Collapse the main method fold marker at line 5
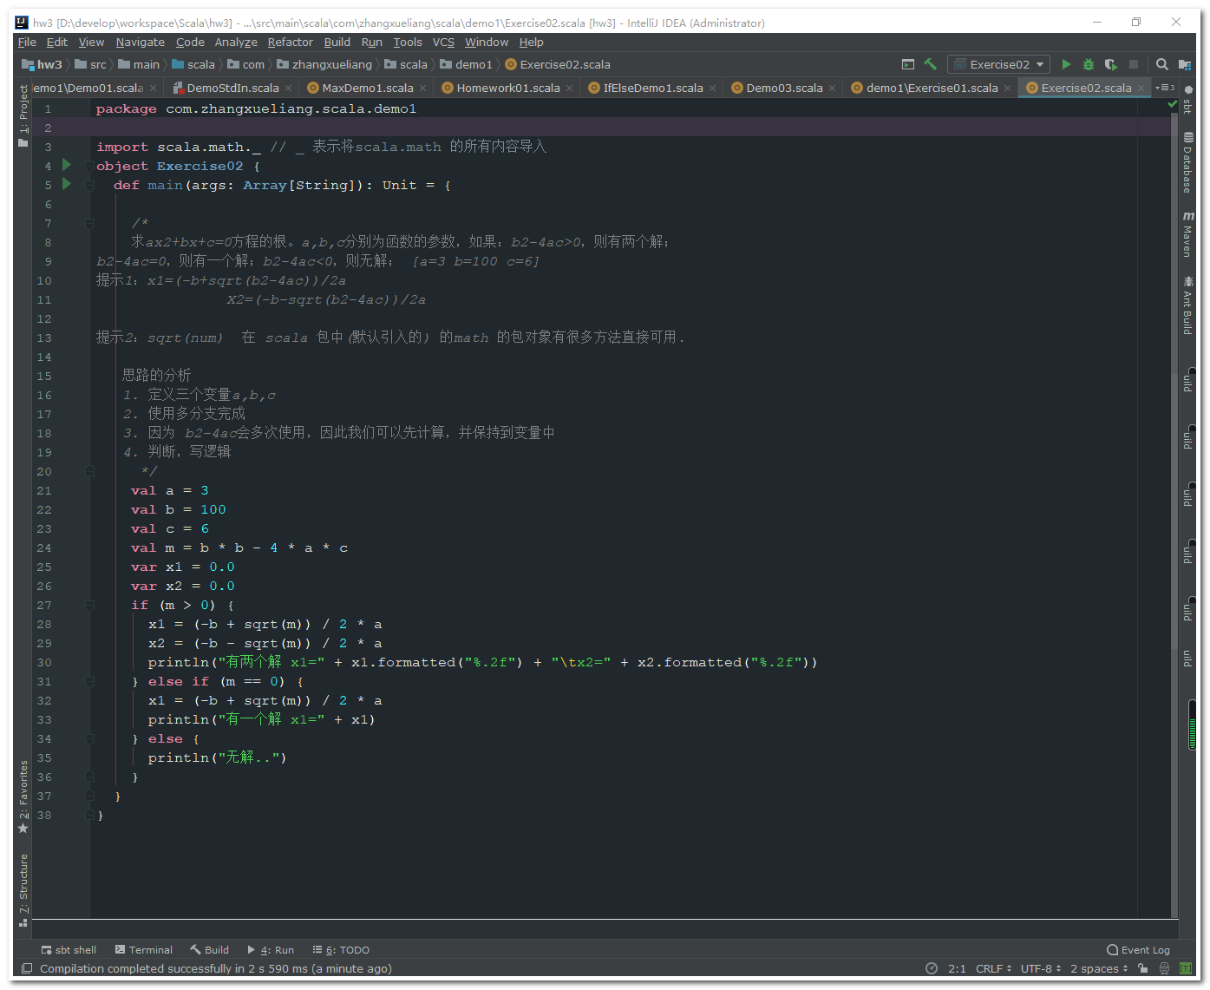The image size is (1210, 990). pos(89,184)
